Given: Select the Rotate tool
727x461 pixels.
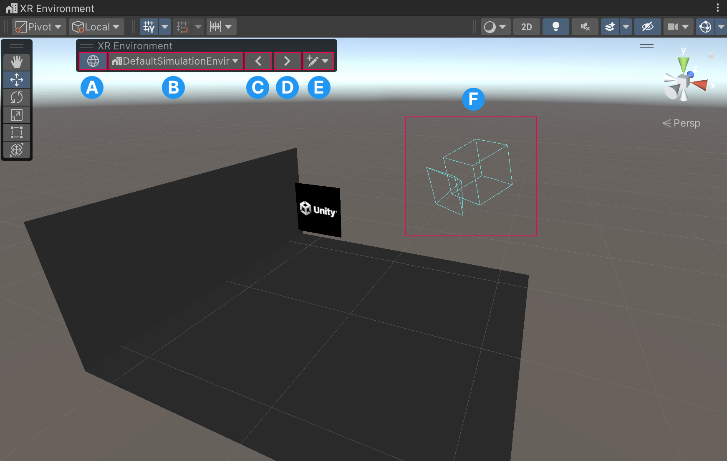Looking at the screenshot, I should (17, 97).
